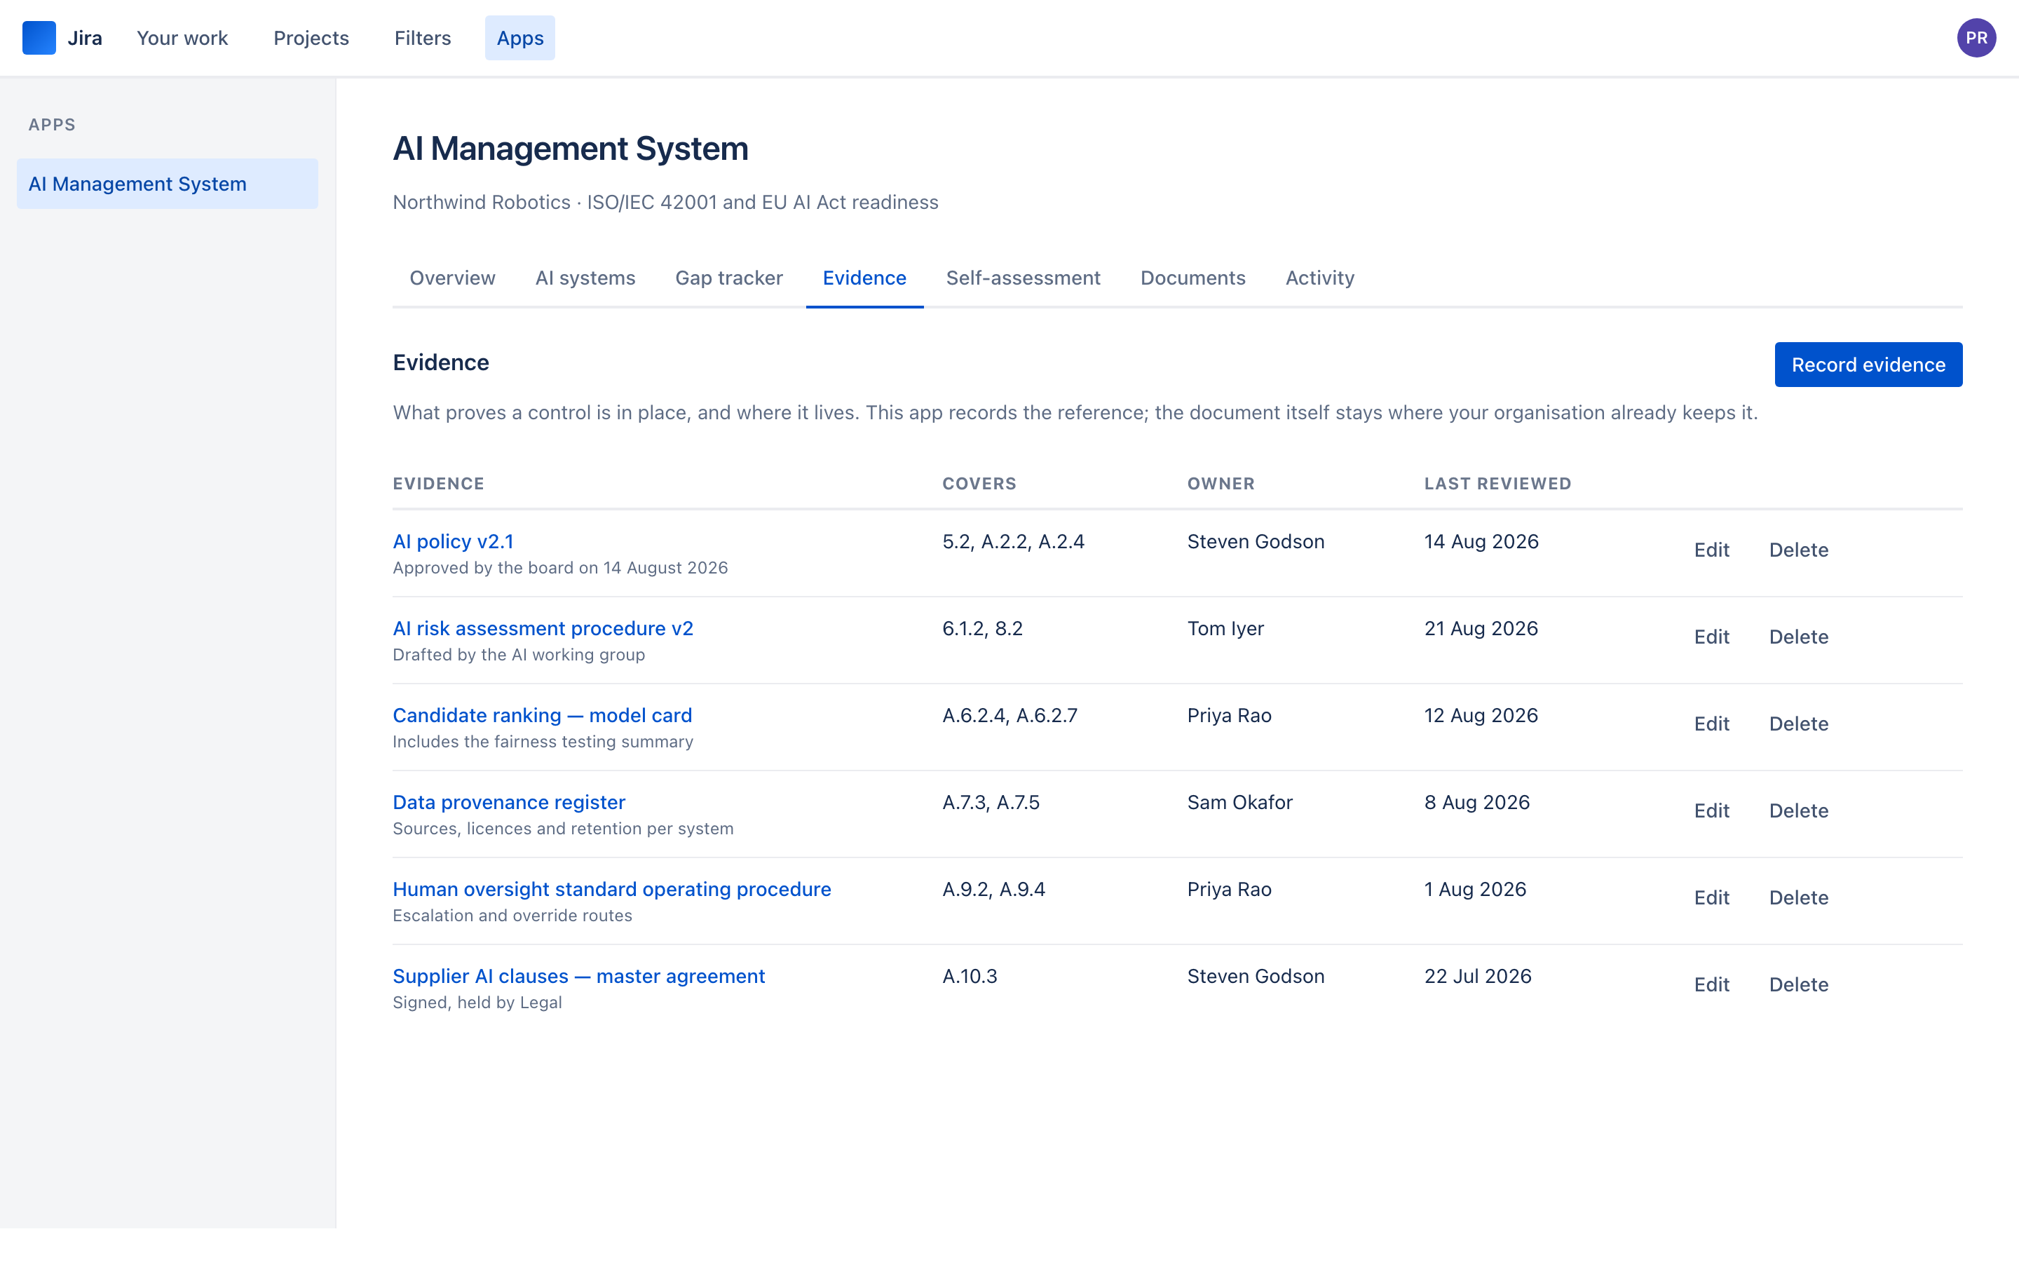Delete the Data provenance register row
The width and height of the screenshot is (2019, 1262).
[x=1798, y=810]
